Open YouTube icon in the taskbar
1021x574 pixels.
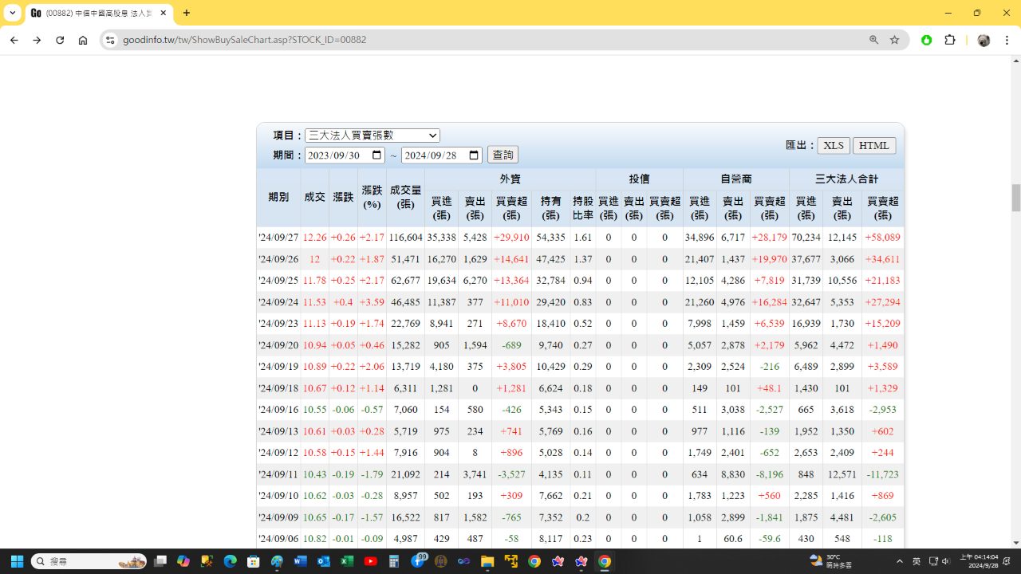pyautogui.click(x=370, y=561)
